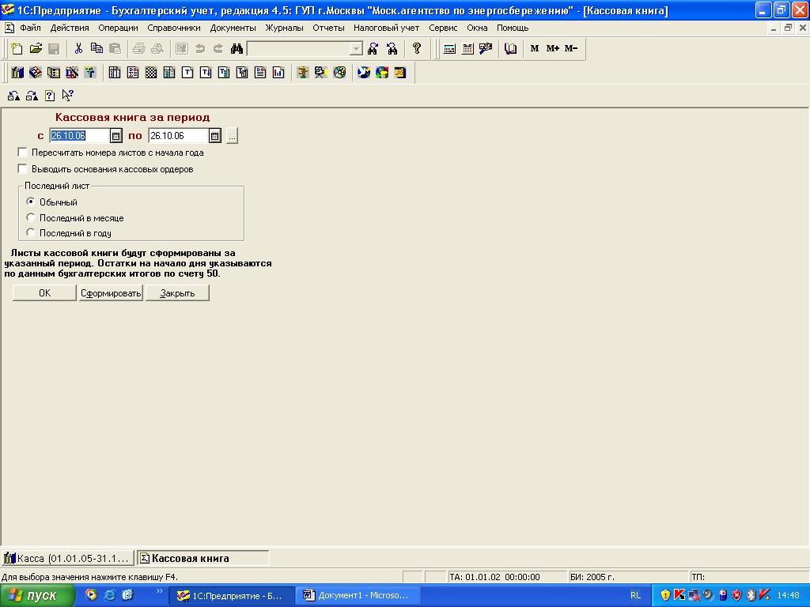Image resolution: width=810 pixels, height=607 pixels.
Task: Click the end date field 'по'
Action: click(x=179, y=136)
